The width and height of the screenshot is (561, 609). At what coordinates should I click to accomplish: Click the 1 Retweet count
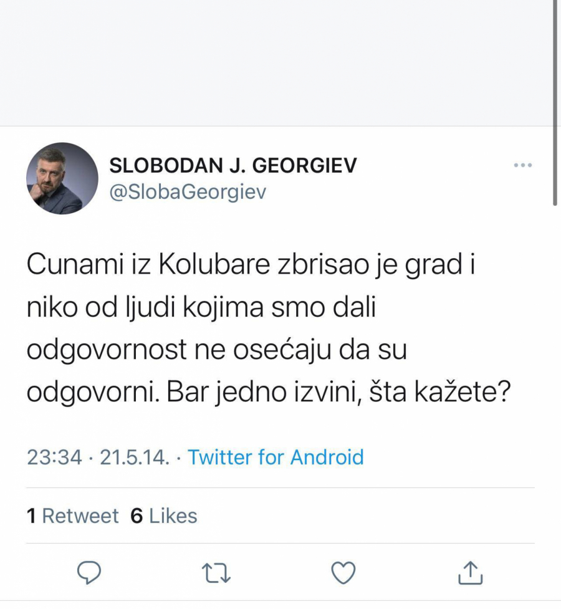coord(72,515)
